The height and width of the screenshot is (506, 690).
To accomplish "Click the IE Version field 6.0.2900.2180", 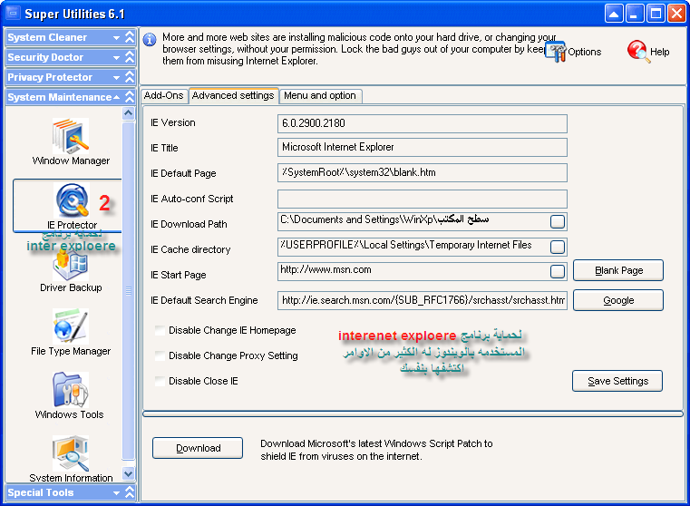I will (422, 123).
